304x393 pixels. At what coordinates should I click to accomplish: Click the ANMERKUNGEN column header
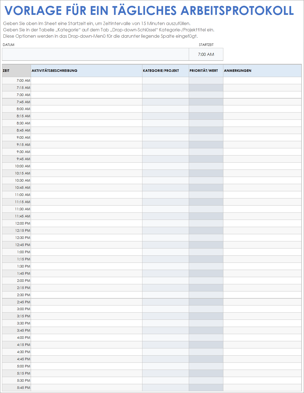tap(262, 71)
